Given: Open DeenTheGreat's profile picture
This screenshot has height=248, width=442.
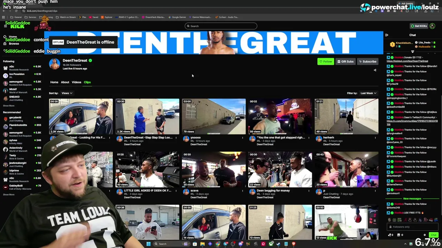Looking at the screenshot, I should (x=55, y=64).
